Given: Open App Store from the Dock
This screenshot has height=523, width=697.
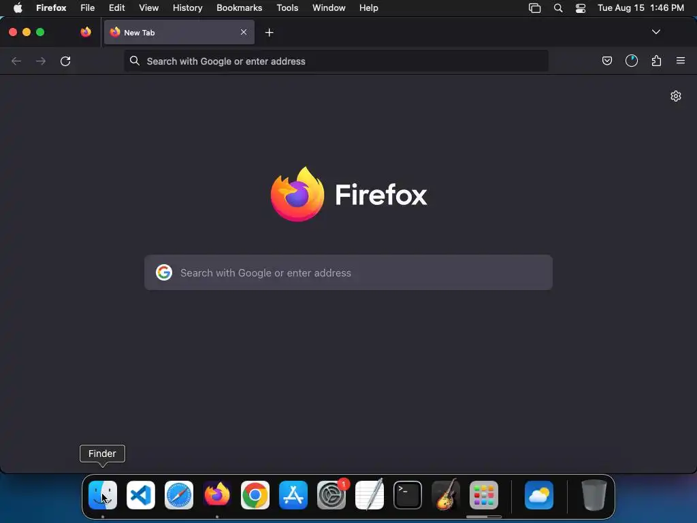Looking at the screenshot, I should (293, 495).
